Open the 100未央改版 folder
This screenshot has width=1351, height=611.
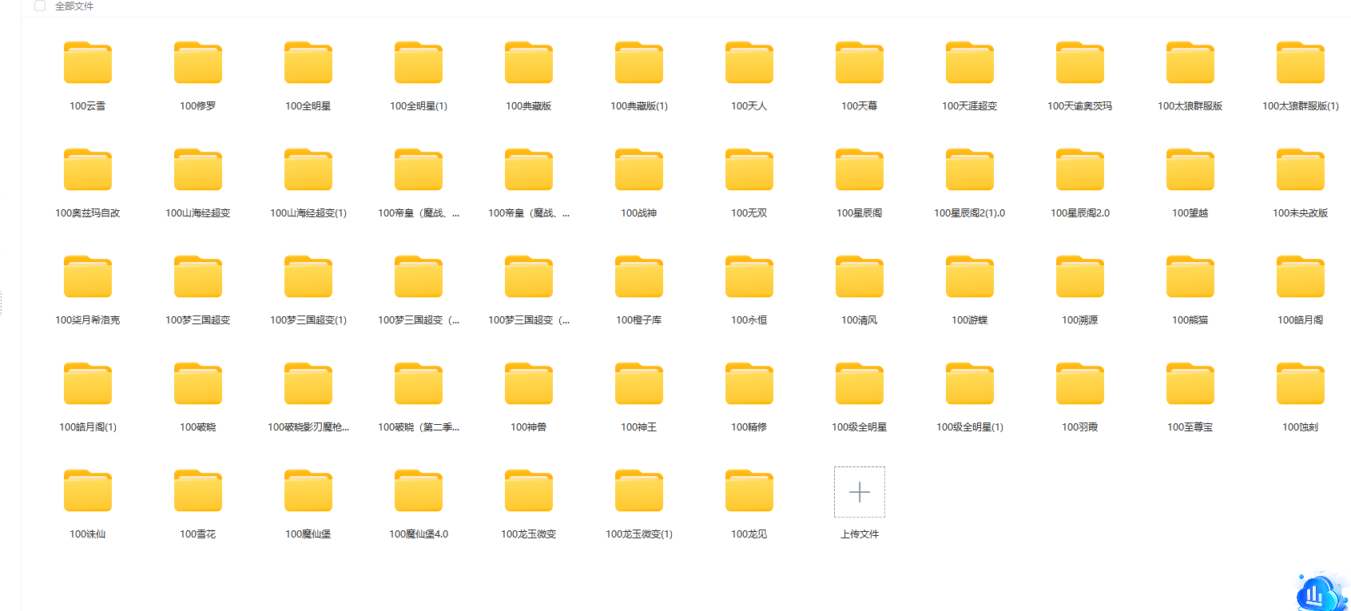(1300, 170)
